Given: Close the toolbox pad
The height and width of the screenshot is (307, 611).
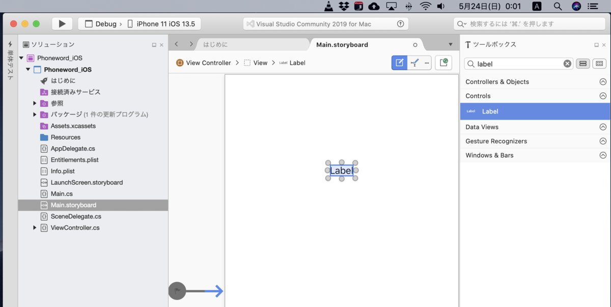Looking at the screenshot, I should pyautogui.click(x=604, y=45).
